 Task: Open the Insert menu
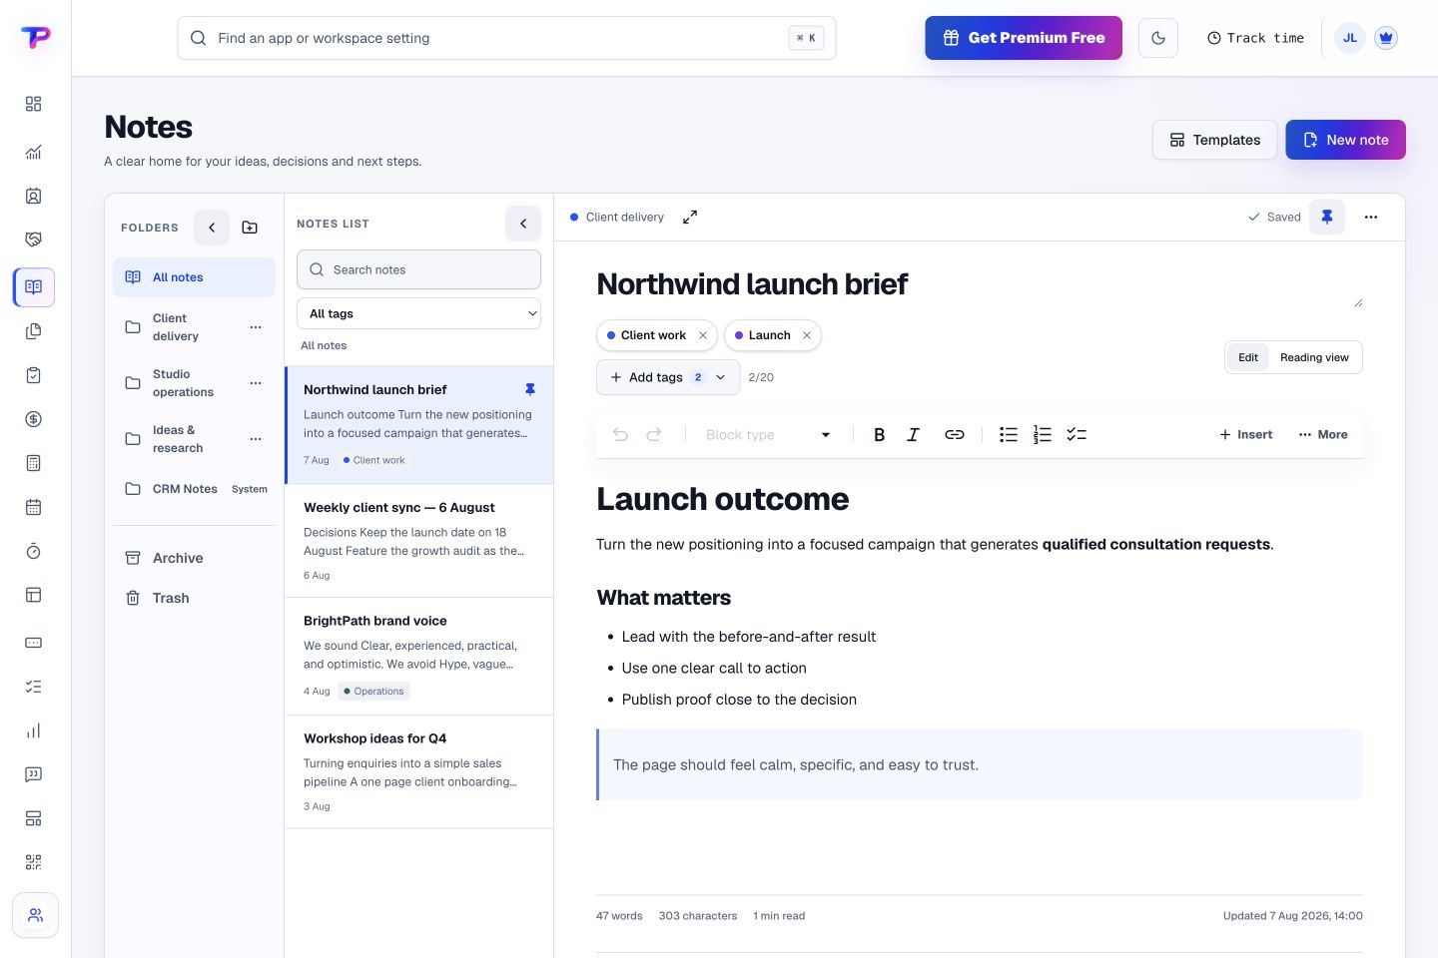pos(1246,434)
